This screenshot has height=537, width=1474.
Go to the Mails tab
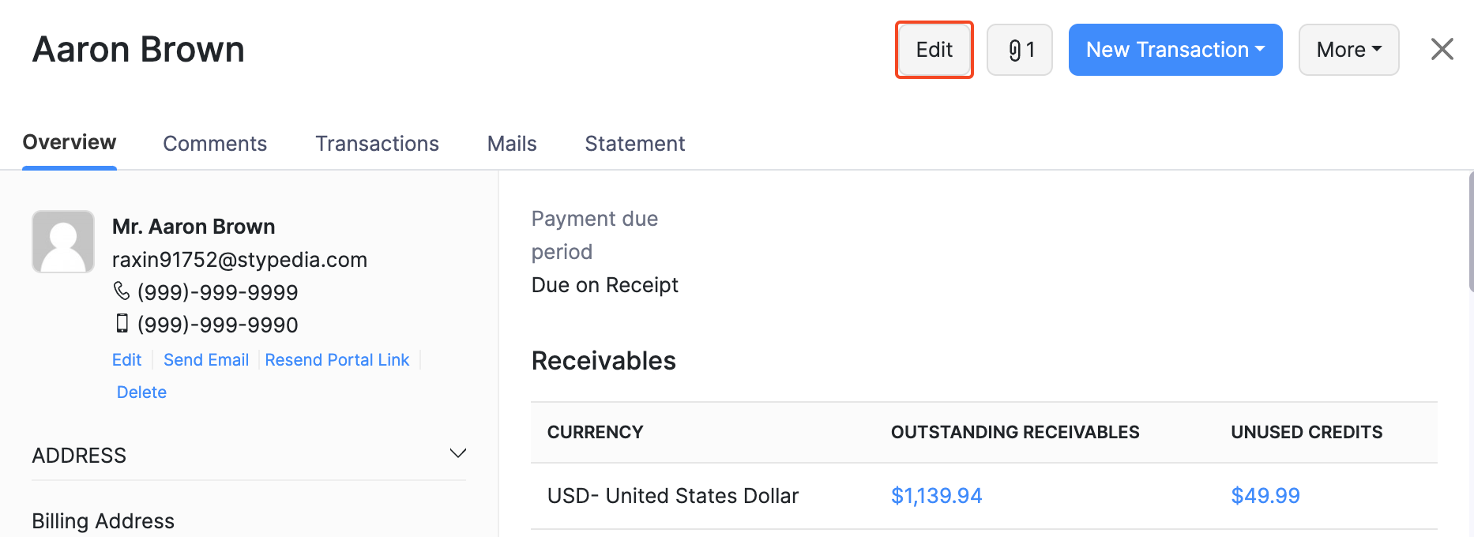click(x=512, y=144)
